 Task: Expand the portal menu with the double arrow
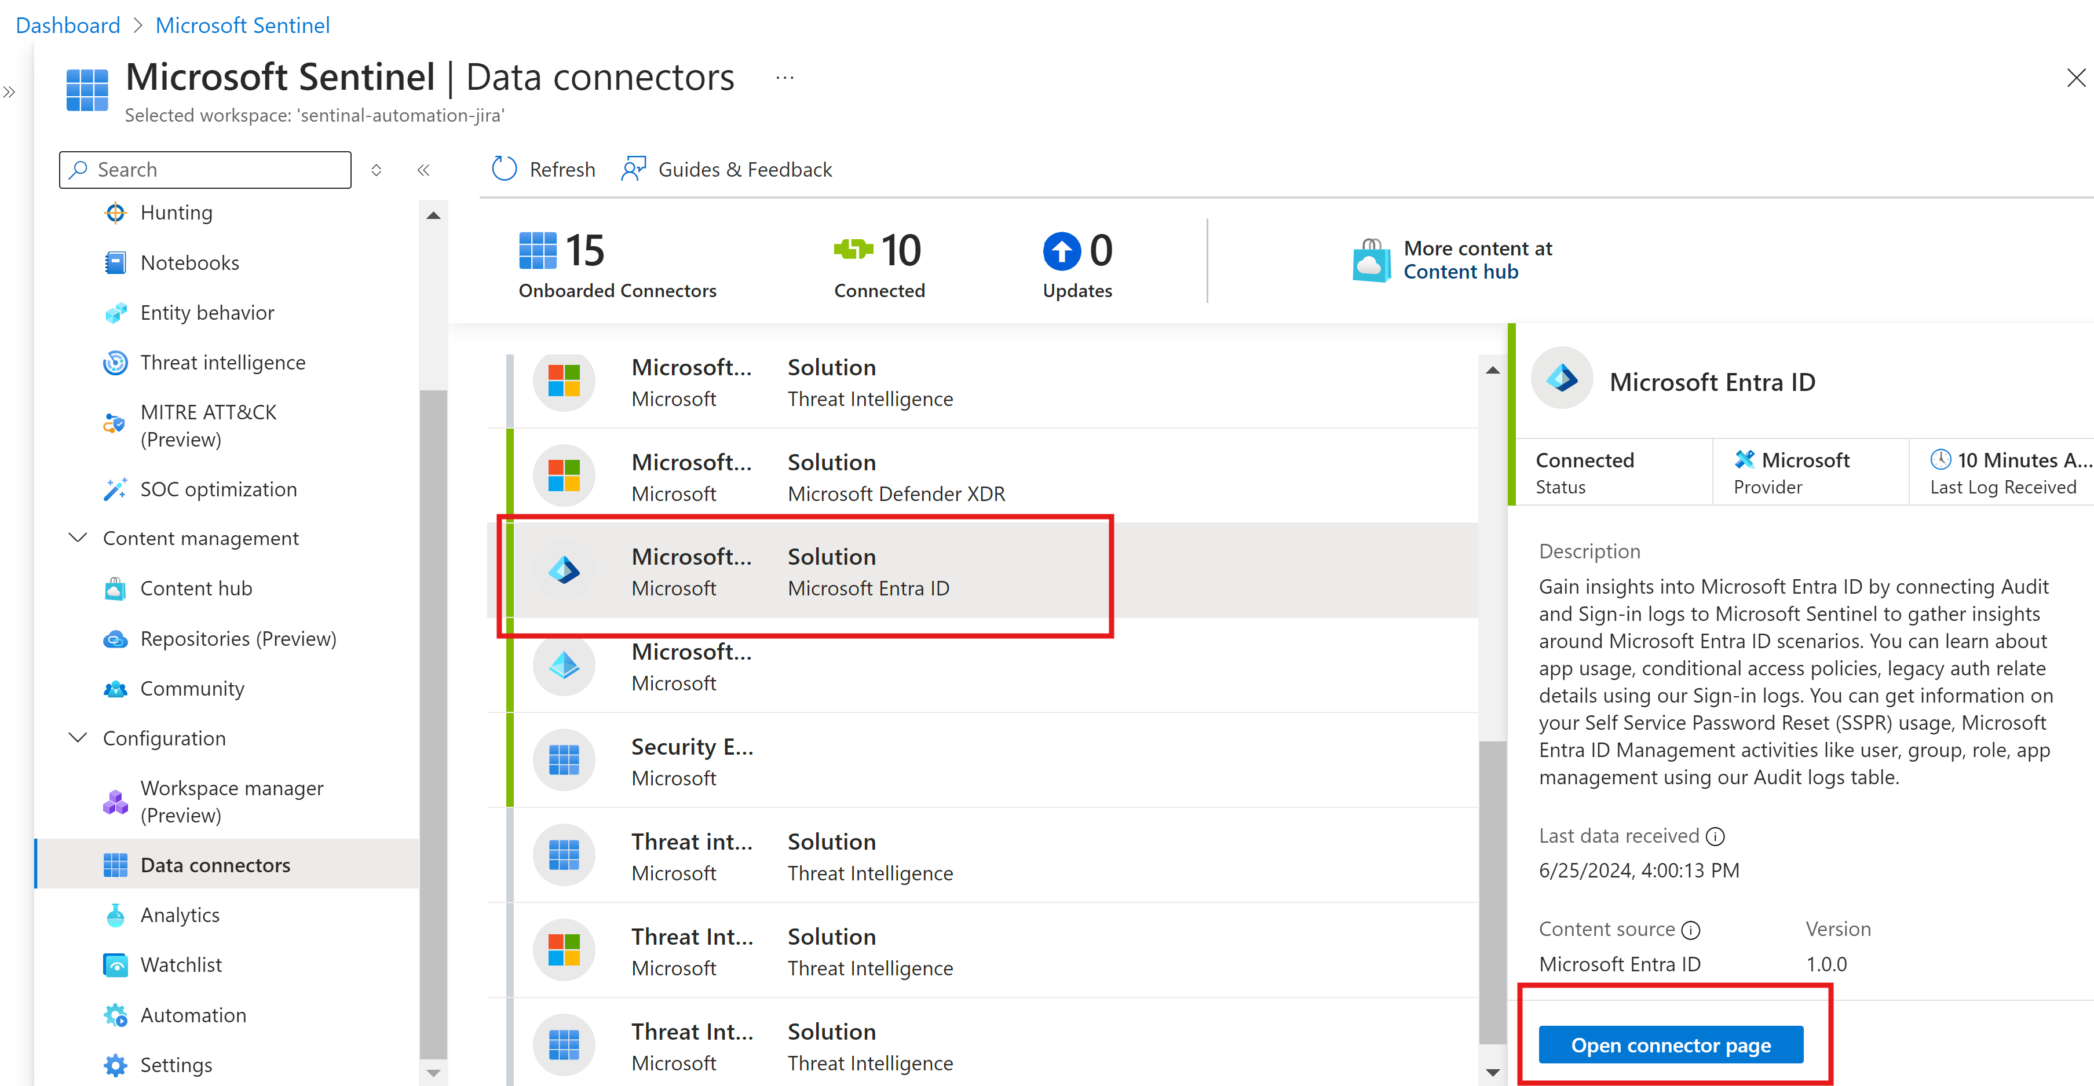(x=9, y=92)
